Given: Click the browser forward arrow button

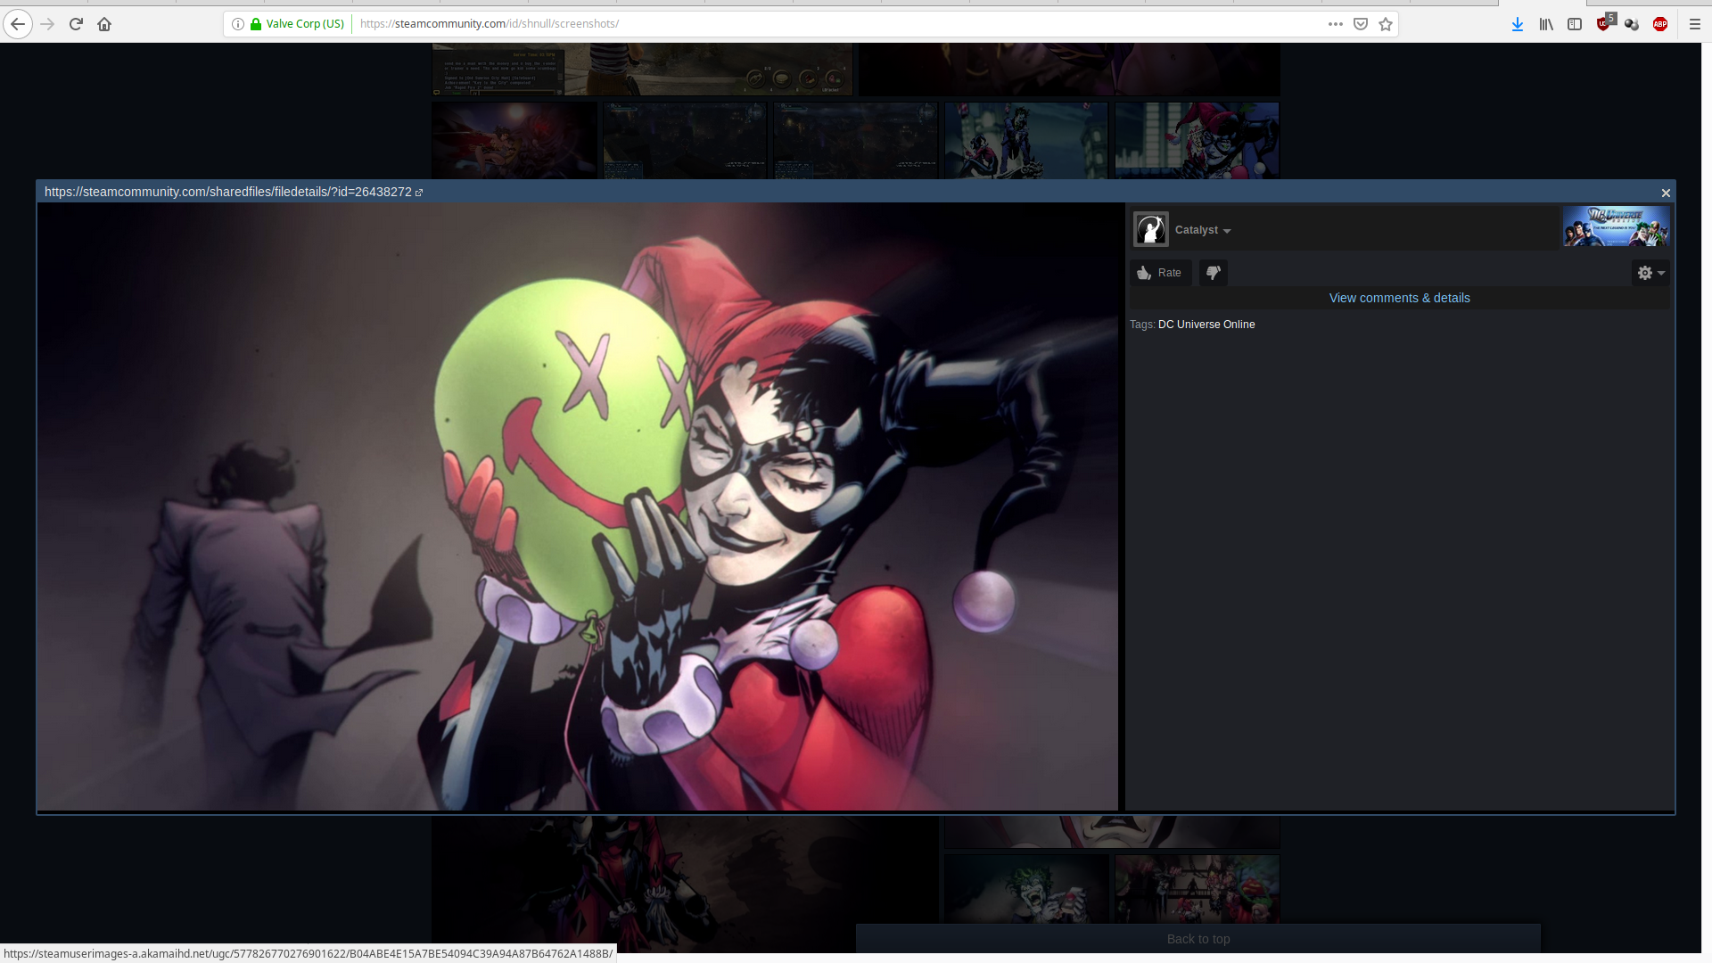Looking at the screenshot, I should pos(47,24).
